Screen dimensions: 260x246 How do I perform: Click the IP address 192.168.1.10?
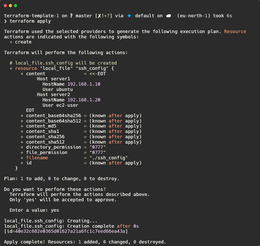click(x=84, y=84)
